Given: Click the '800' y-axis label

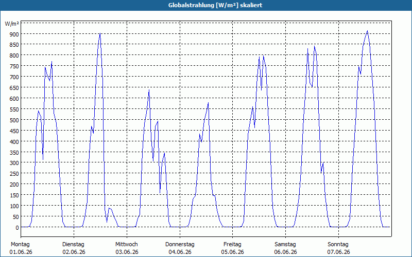Looking at the screenshot, I should point(14,56).
